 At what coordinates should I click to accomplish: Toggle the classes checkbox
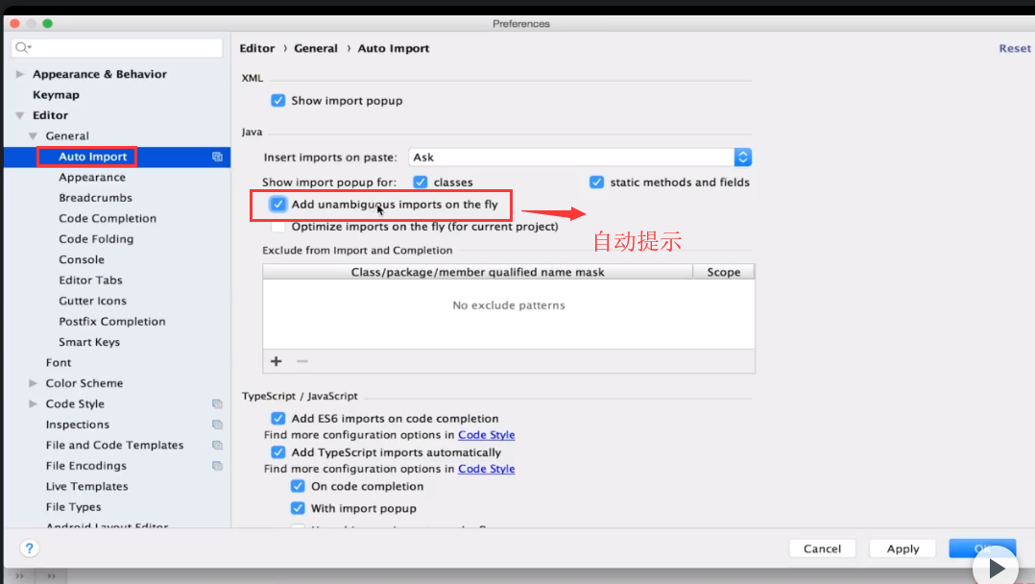tap(421, 182)
